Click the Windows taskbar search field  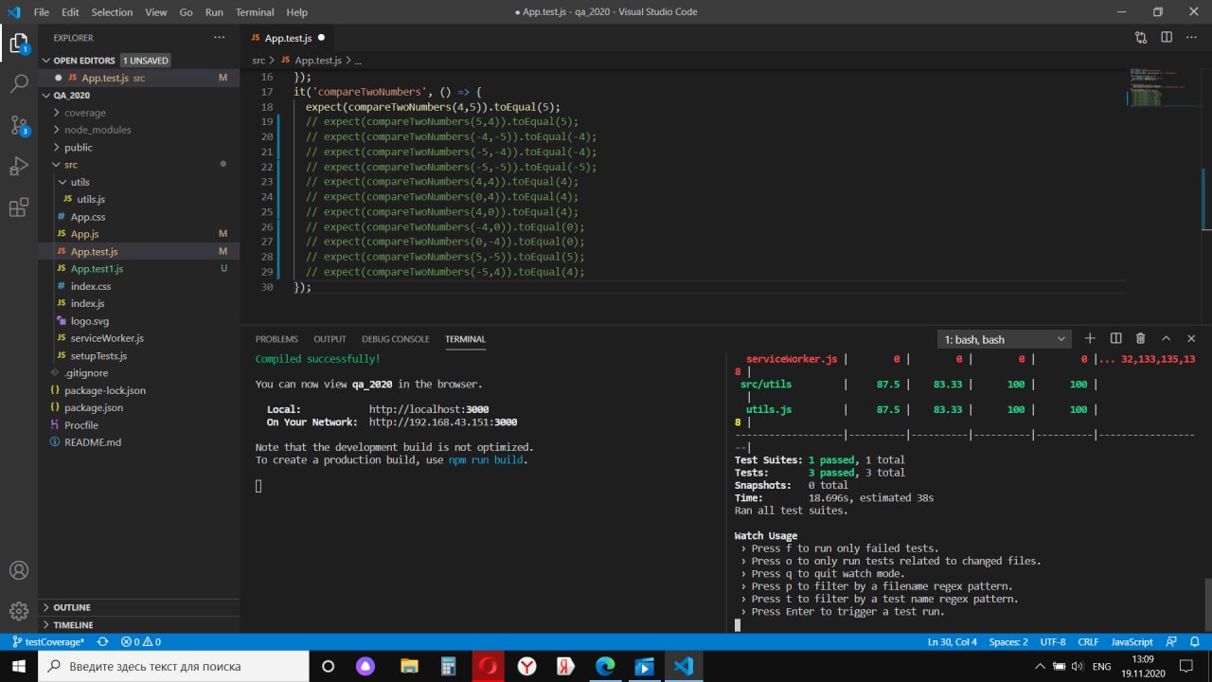pos(173,666)
